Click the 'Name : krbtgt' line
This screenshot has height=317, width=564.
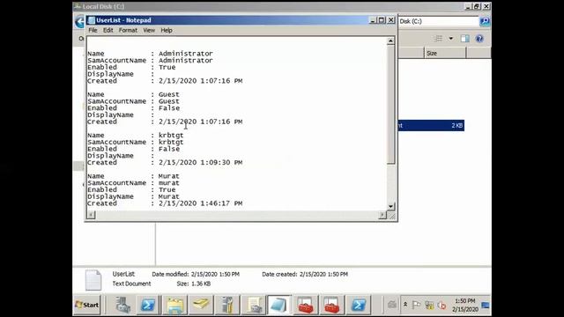tap(135, 135)
